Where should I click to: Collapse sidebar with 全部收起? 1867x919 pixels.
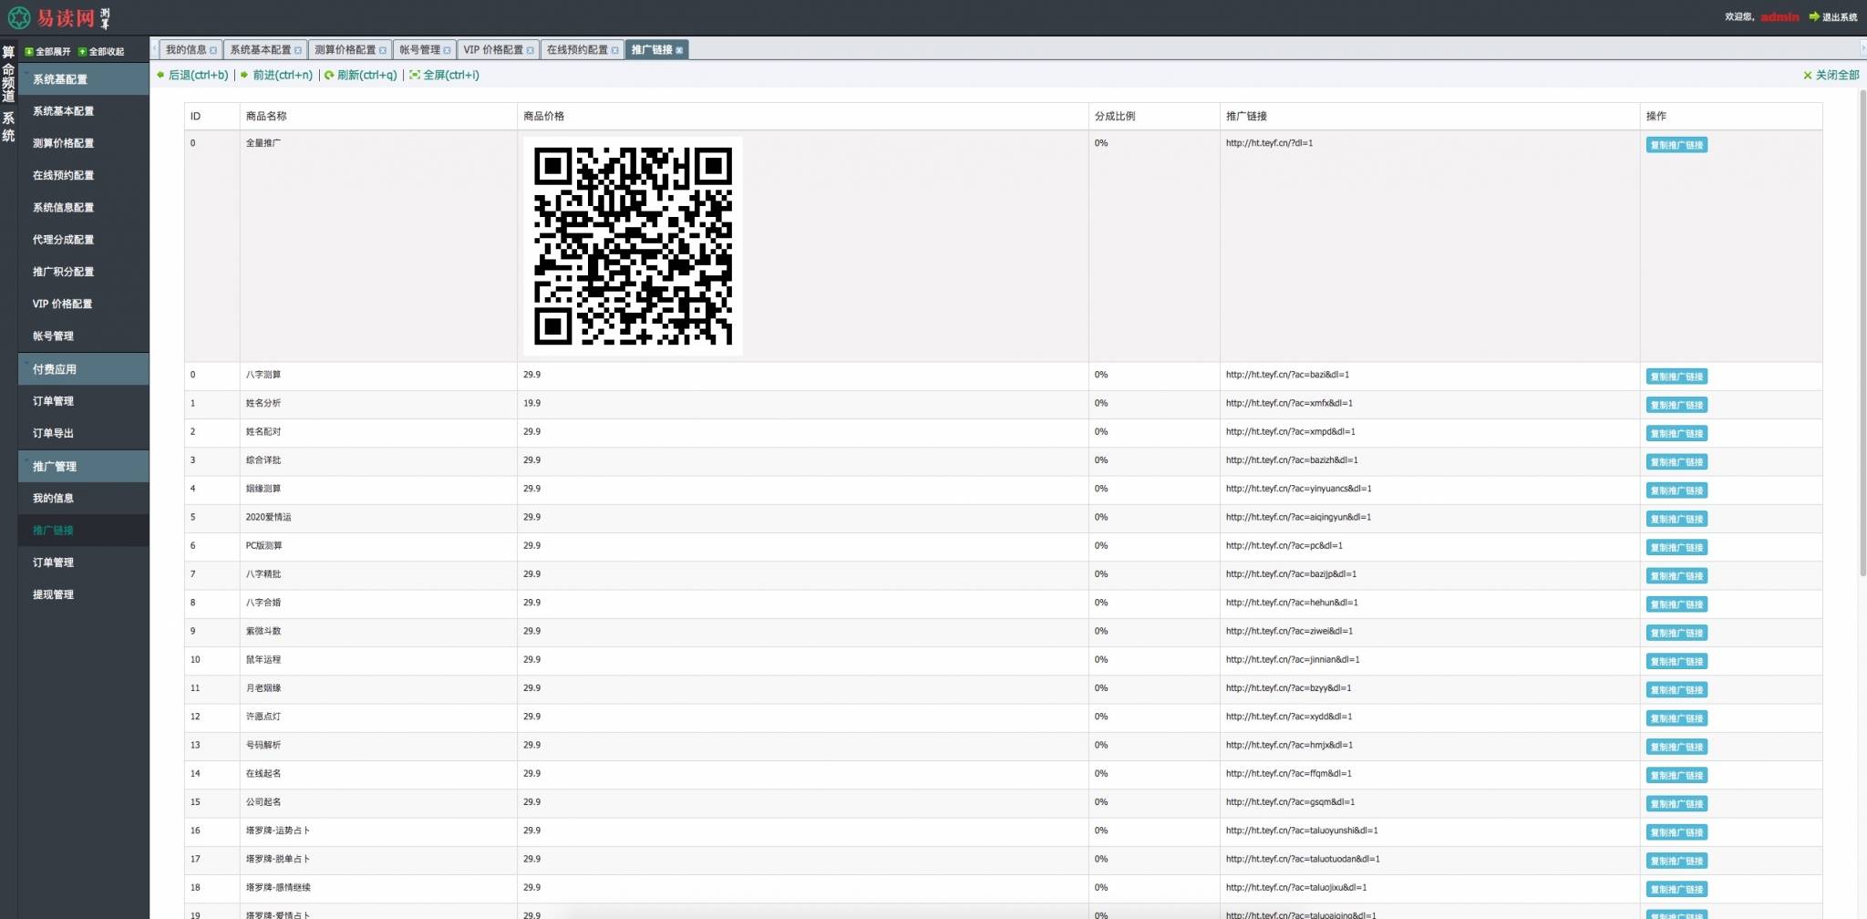pyautogui.click(x=102, y=51)
